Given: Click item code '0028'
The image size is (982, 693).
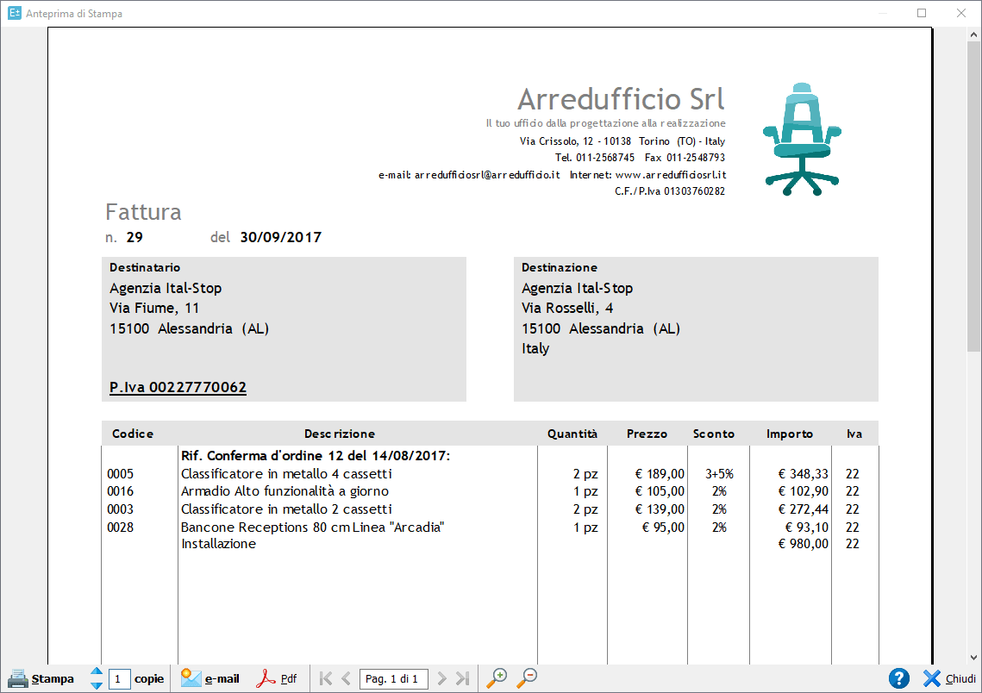Looking at the screenshot, I should 120,528.
